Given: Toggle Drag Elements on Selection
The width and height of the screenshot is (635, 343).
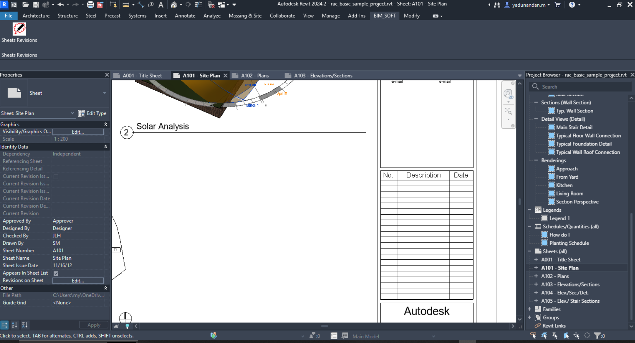Looking at the screenshot, I should tap(576, 336).
